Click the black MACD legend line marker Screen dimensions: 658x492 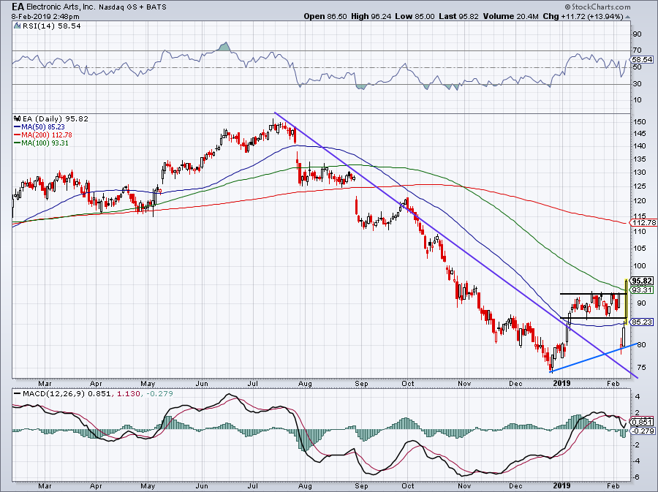pos(18,394)
